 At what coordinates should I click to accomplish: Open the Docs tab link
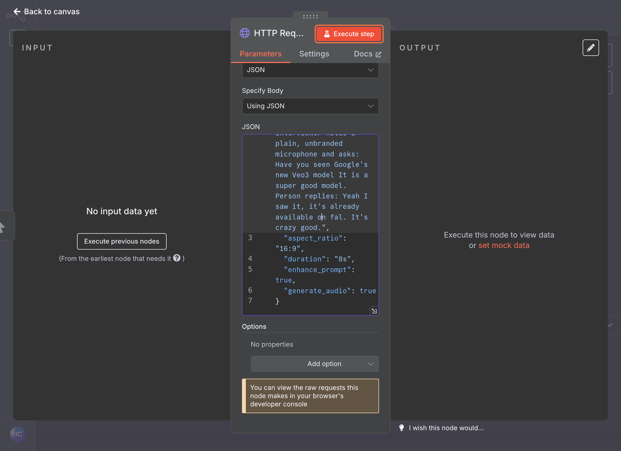click(367, 54)
